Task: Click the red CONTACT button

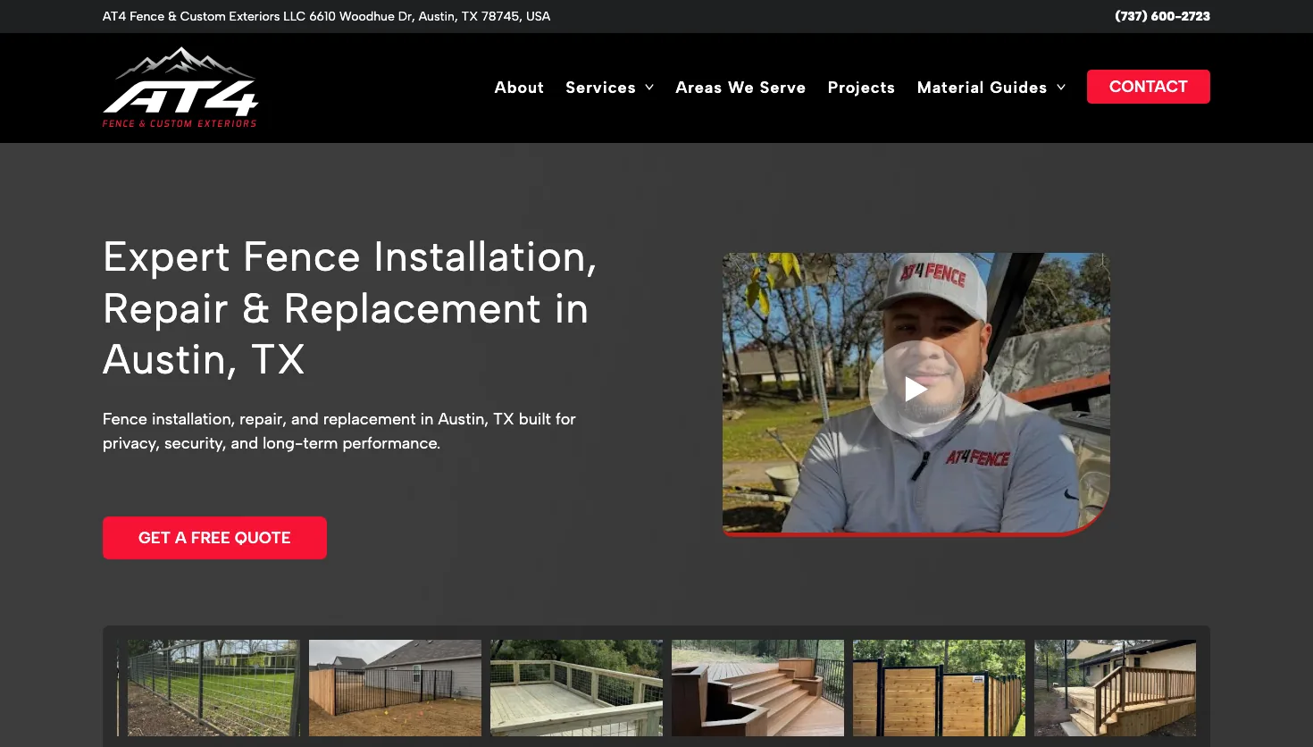Action: pyautogui.click(x=1149, y=87)
